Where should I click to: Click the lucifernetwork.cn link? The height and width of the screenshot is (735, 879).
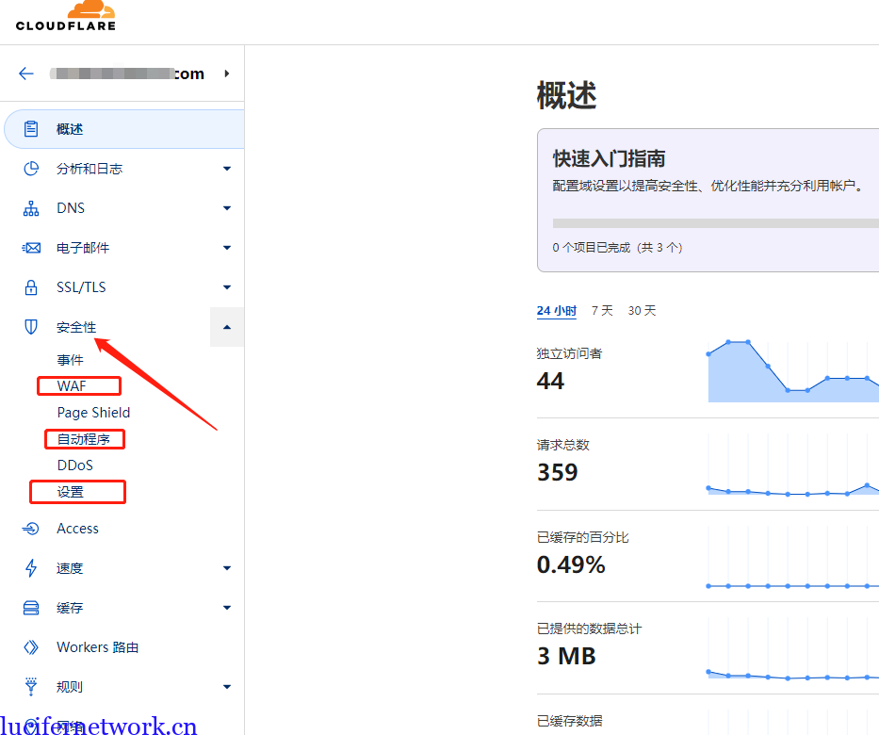coord(94,724)
